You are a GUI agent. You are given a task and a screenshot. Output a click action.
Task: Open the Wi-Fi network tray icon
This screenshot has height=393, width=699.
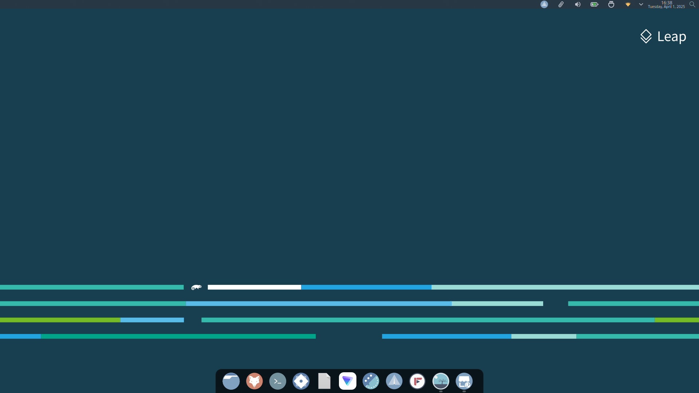[628, 4]
